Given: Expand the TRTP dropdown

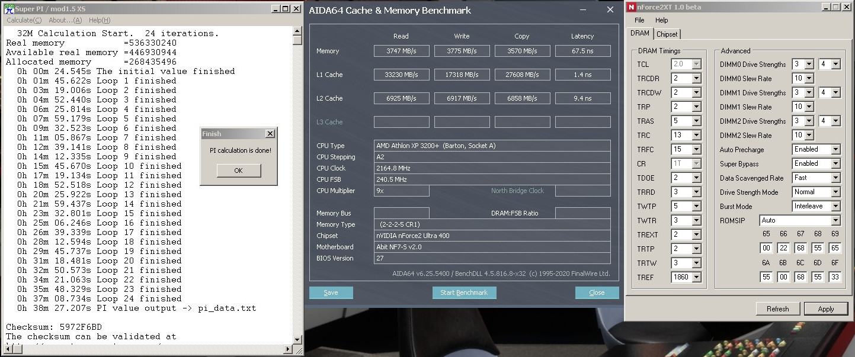Looking at the screenshot, I should (696, 249).
